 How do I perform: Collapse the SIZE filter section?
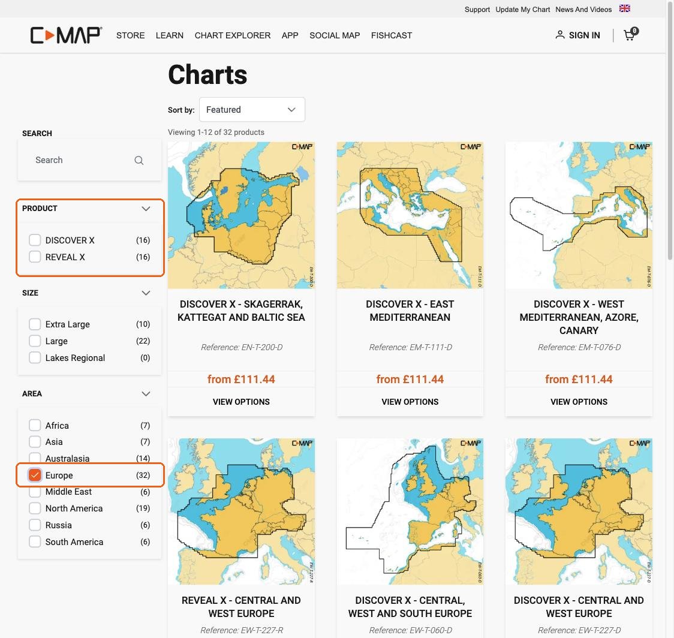point(146,293)
